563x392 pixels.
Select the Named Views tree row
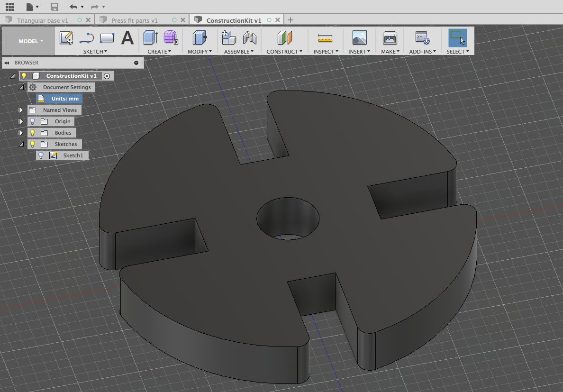(x=54, y=110)
